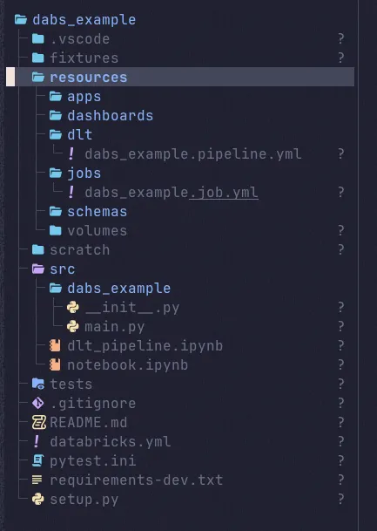Click the YAML icon beside databricks.yml
The width and height of the screenshot is (377, 531).
pos(37,441)
